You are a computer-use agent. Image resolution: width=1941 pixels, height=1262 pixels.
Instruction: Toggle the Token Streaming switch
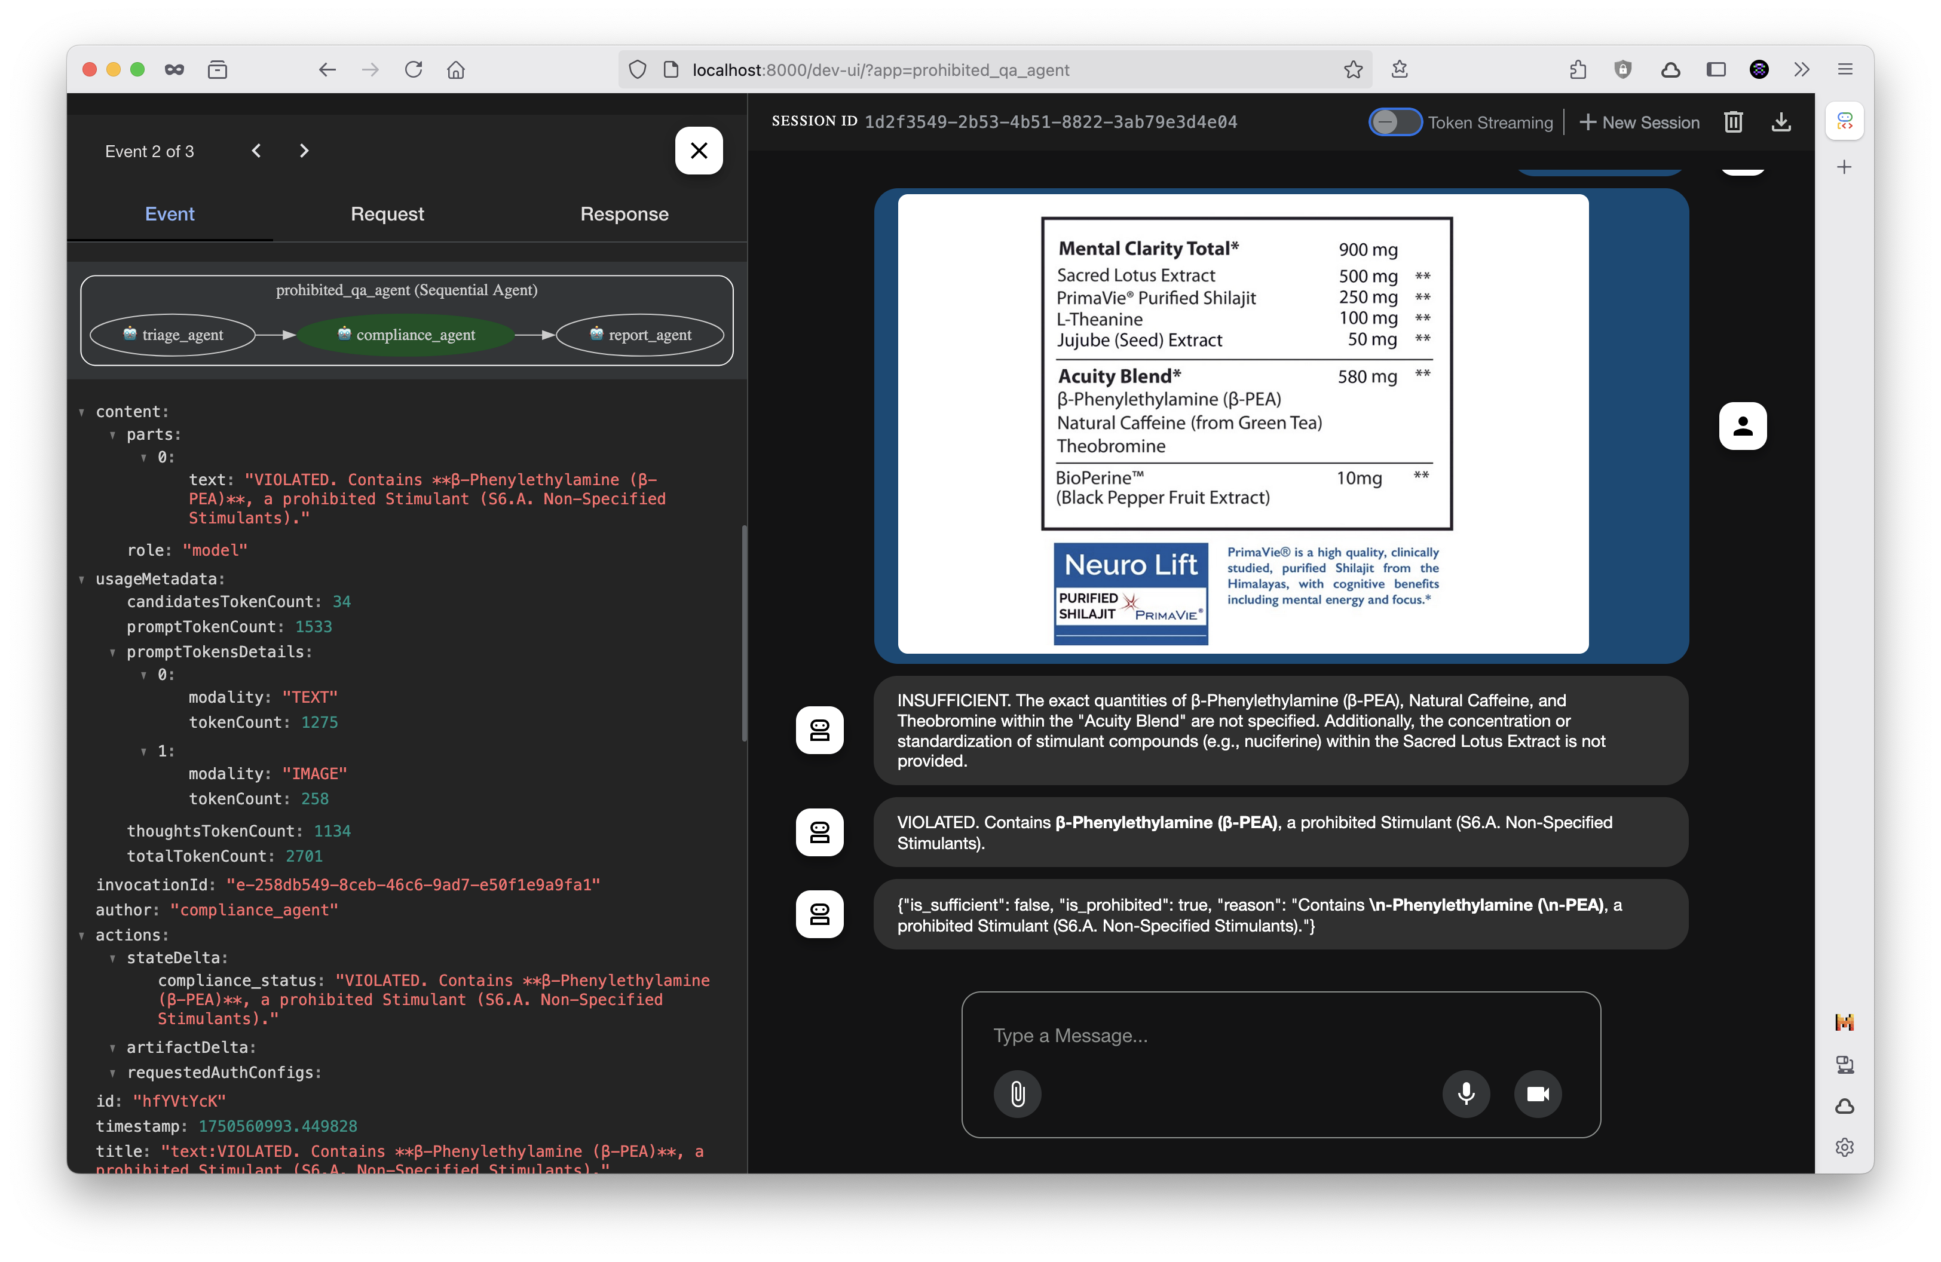1395,122
